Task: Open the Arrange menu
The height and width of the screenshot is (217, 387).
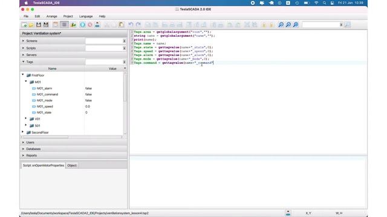Action: point(52,16)
